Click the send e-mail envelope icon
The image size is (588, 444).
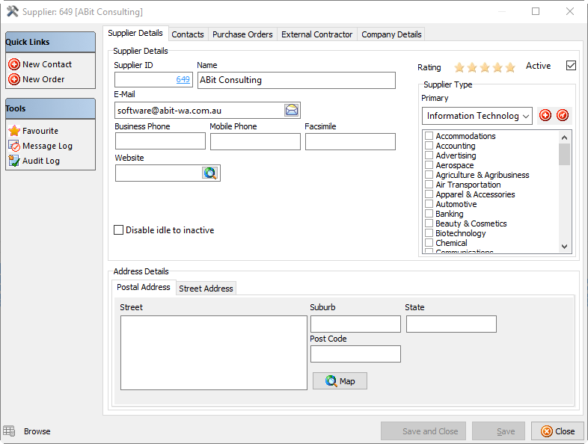[292, 110]
